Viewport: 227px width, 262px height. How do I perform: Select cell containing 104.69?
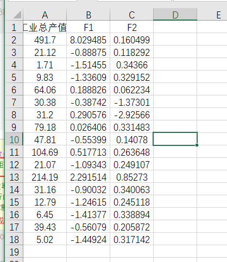pyautogui.click(x=45, y=152)
